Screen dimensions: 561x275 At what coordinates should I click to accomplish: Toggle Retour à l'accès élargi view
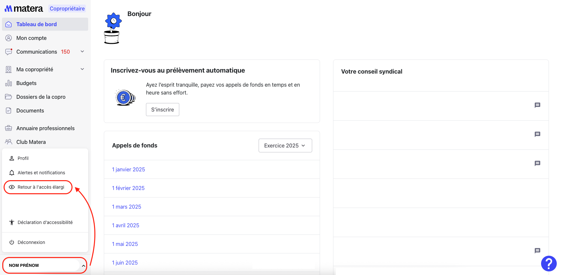[x=38, y=187]
